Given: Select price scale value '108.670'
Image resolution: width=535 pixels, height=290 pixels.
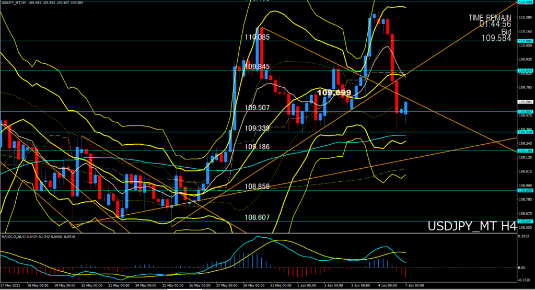Looking at the screenshot, I should (526, 213).
